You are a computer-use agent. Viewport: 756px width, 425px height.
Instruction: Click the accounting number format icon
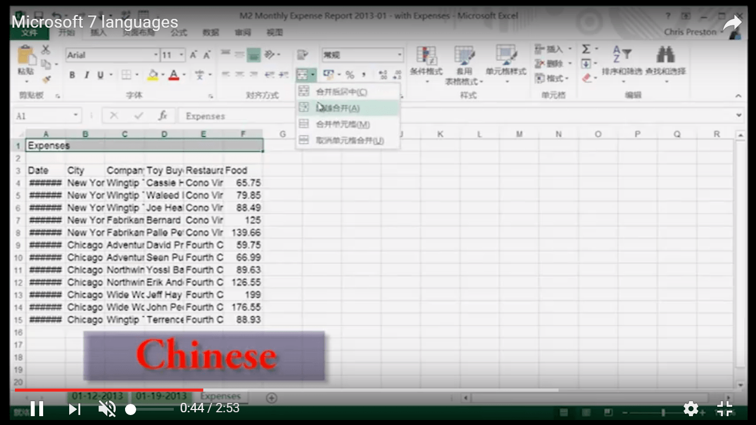pyautogui.click(x=328, y=75)
